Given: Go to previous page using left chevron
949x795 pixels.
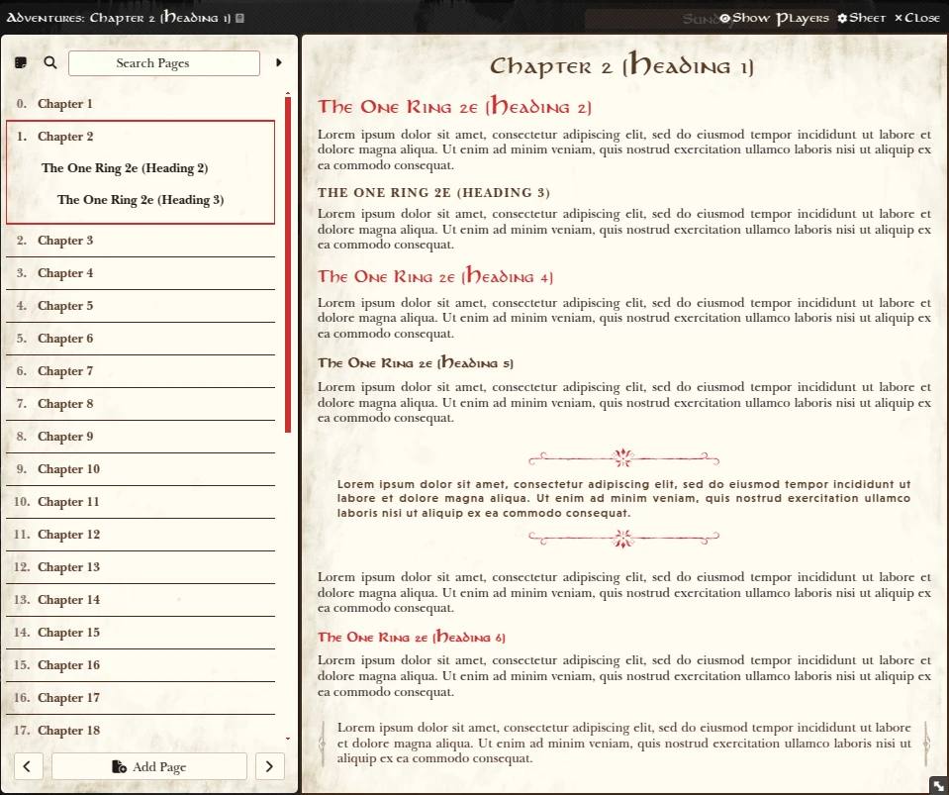Looking at the screenshot, I should [28, 766].
